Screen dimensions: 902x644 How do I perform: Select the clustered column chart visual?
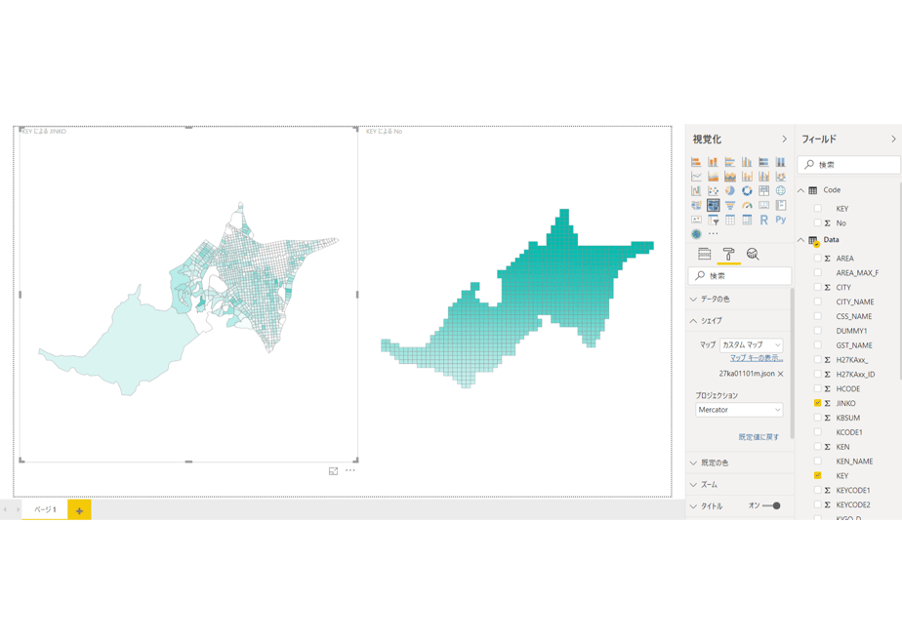(x=747, y=162)
